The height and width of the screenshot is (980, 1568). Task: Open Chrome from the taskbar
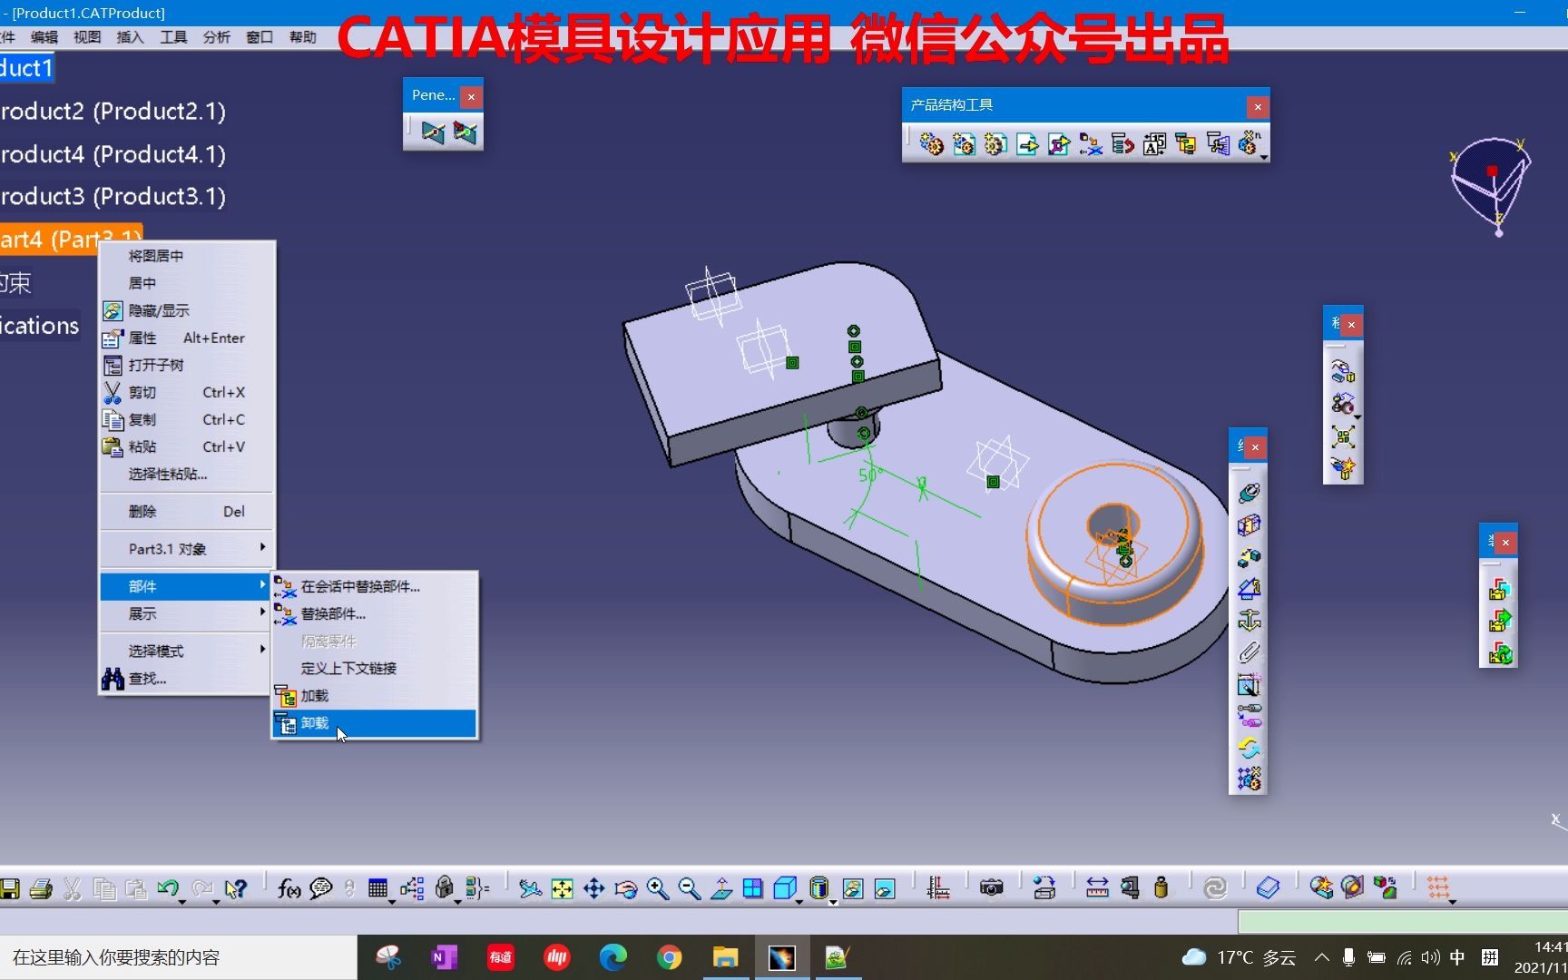tap(670, 957)
